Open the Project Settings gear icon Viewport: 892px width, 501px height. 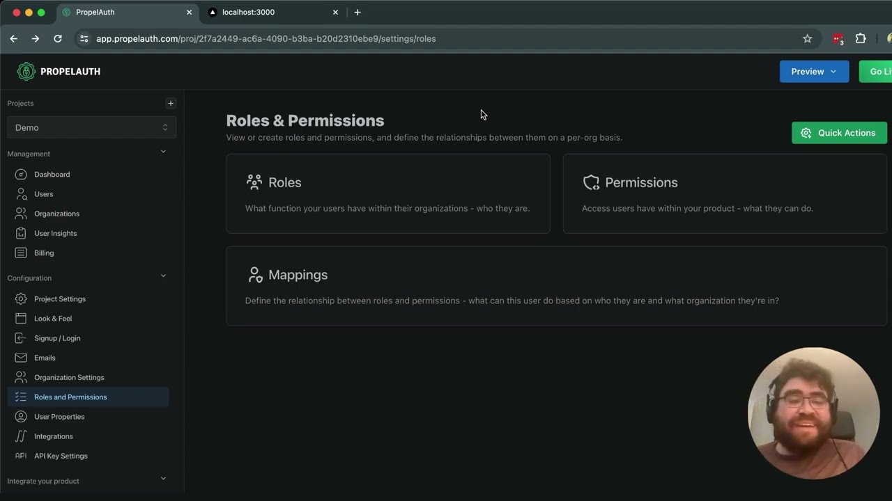tap(21, 299)
